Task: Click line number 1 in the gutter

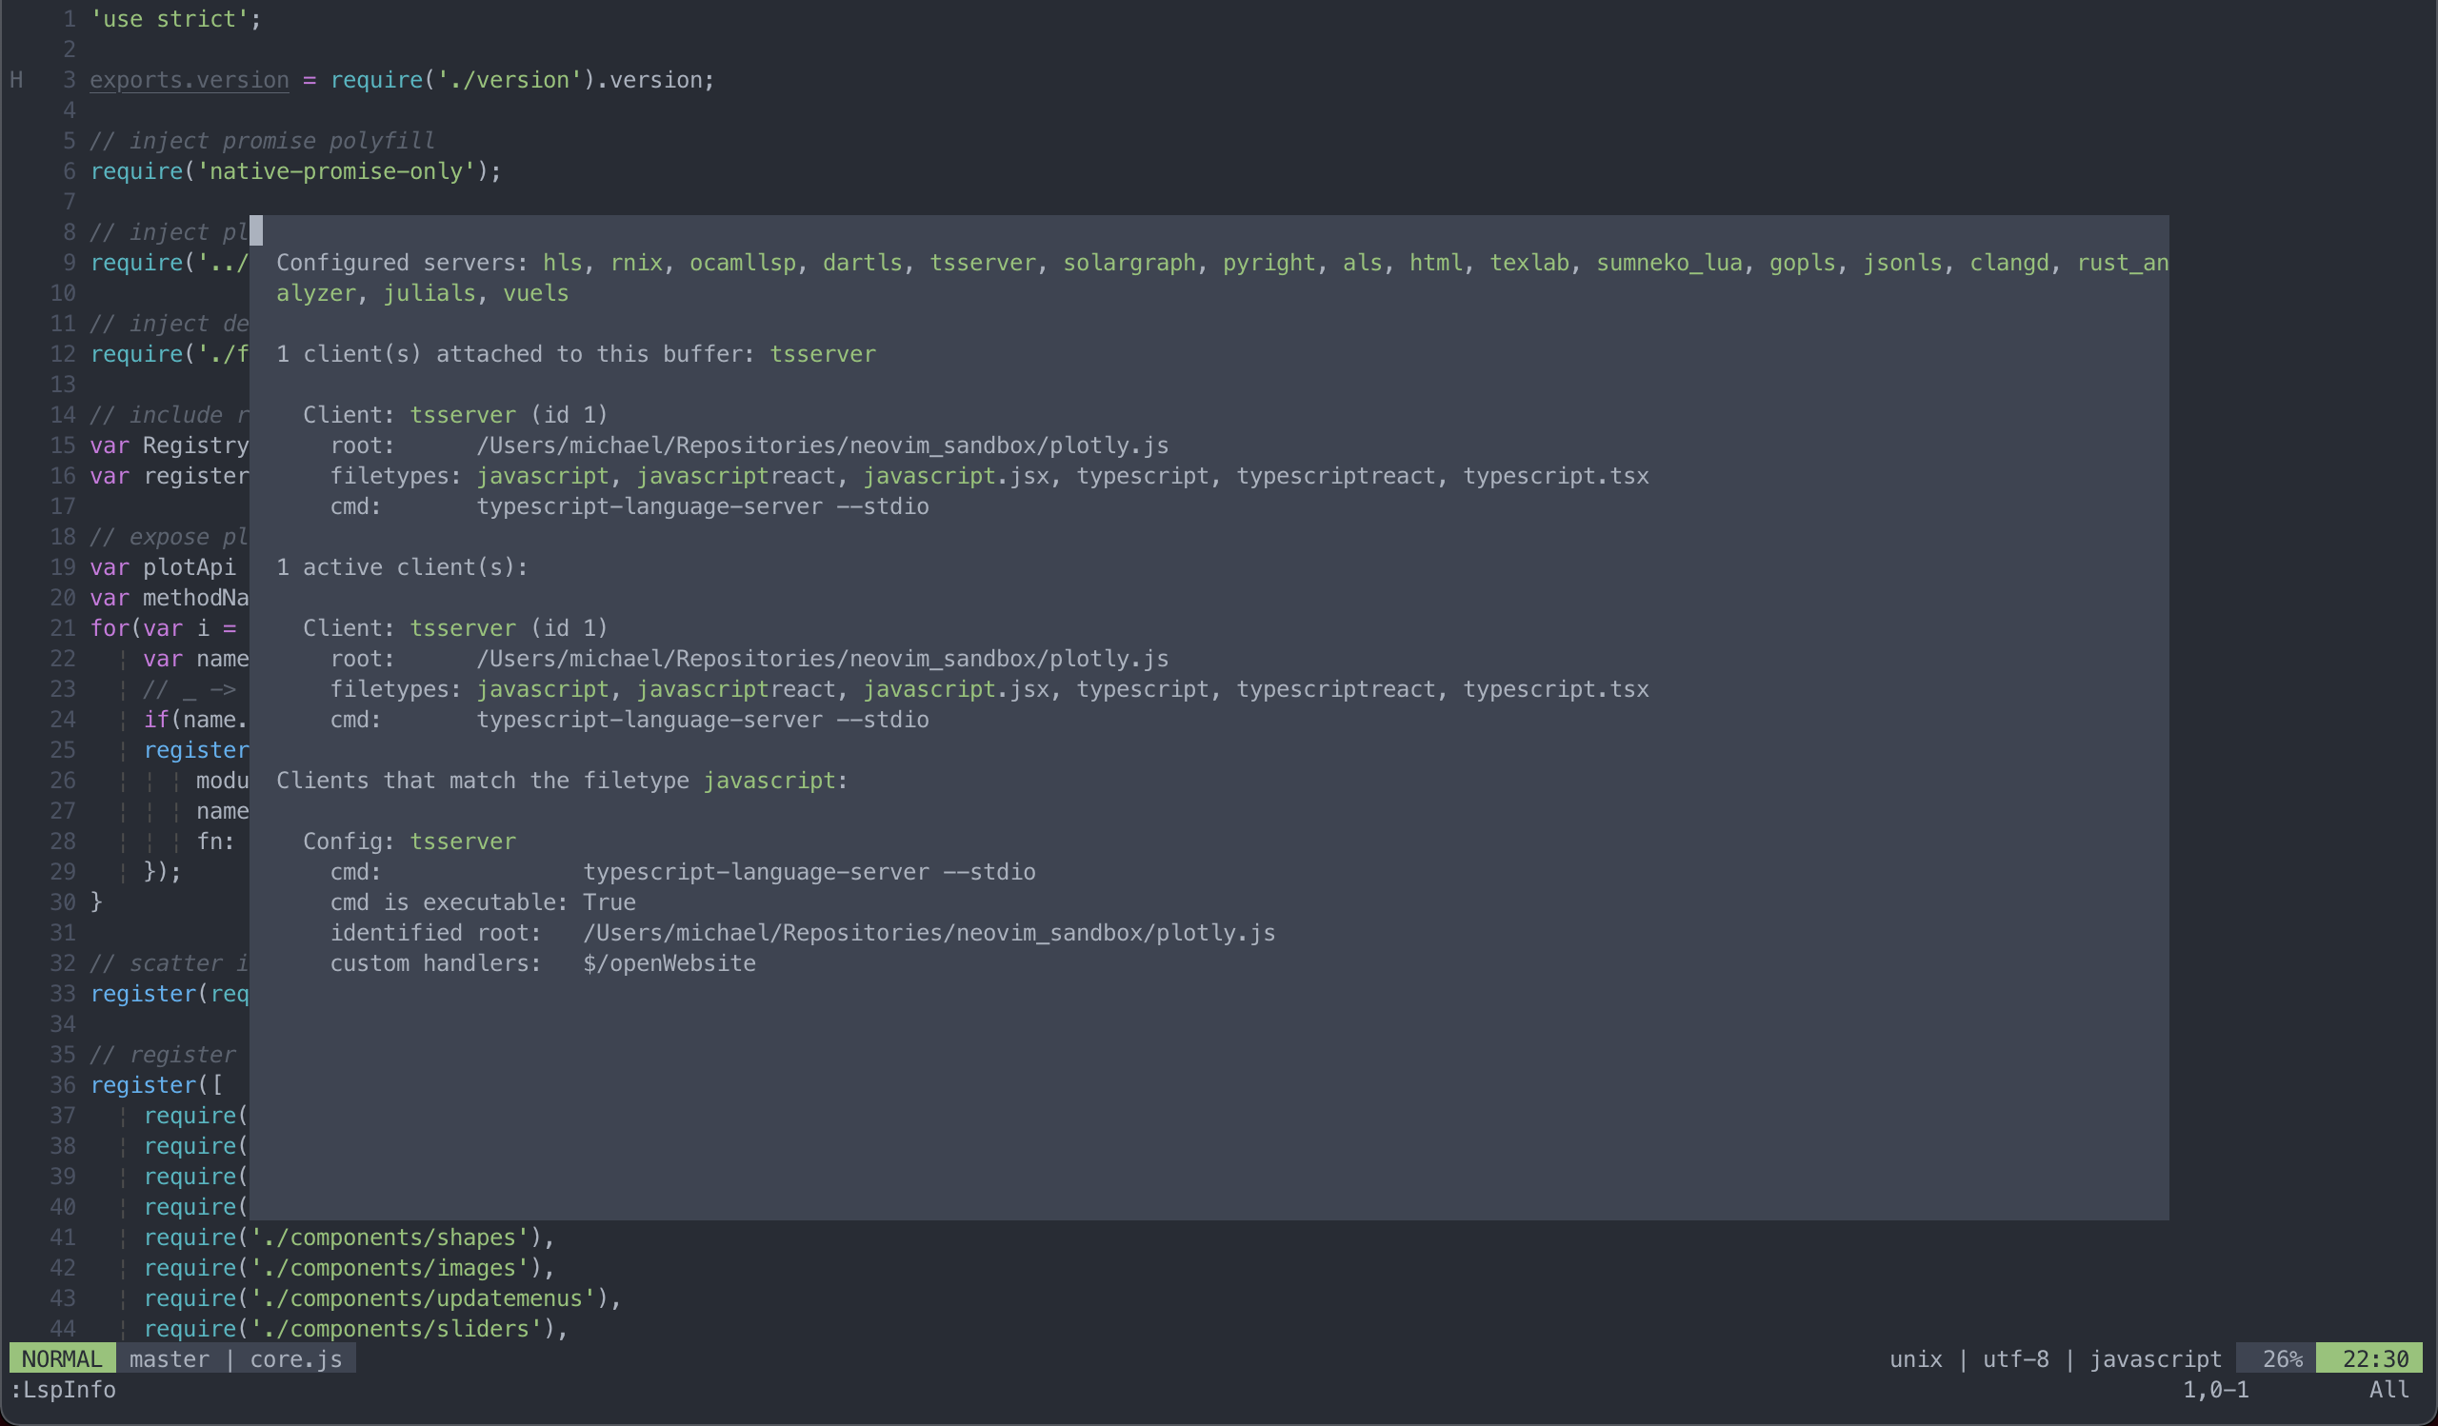Action: [x=69, y=18]
